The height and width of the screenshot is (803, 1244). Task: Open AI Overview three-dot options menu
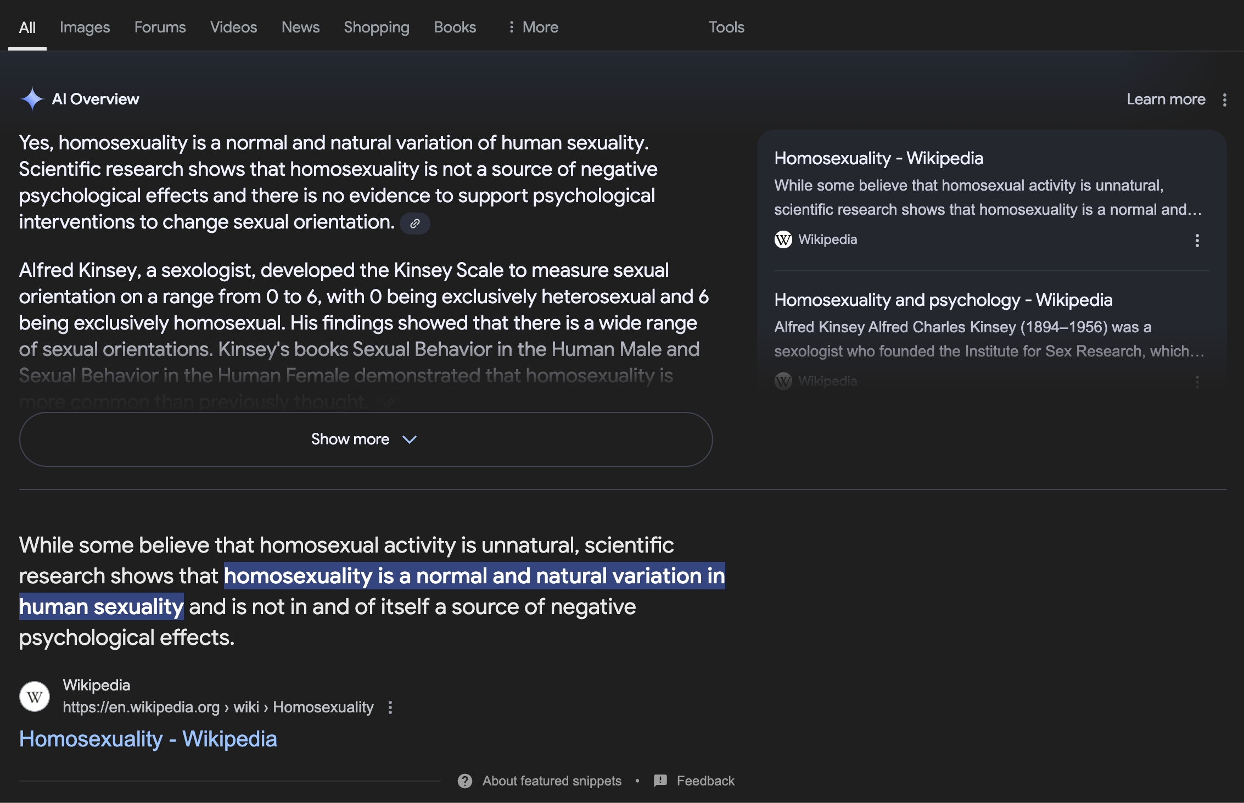pos(1224,99)
